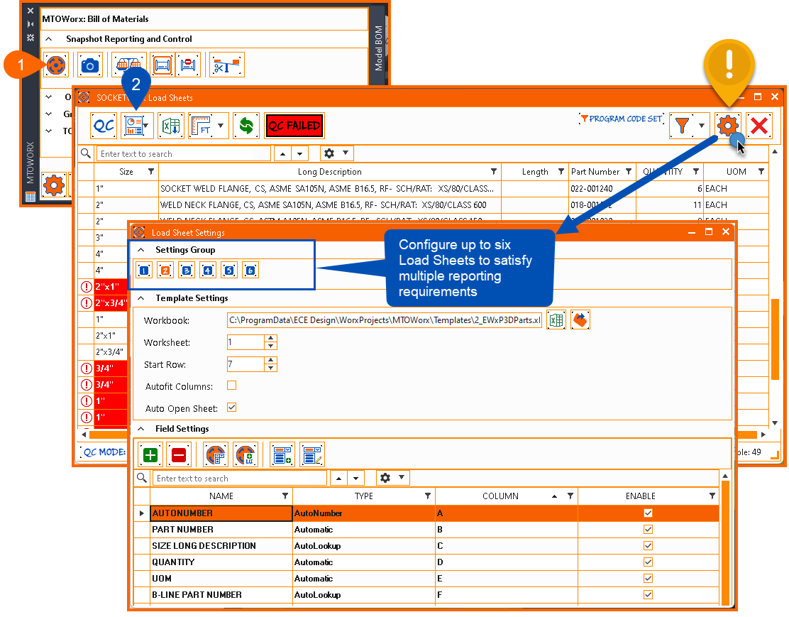
Task: Run the QC check button
Action: point(104,126)
